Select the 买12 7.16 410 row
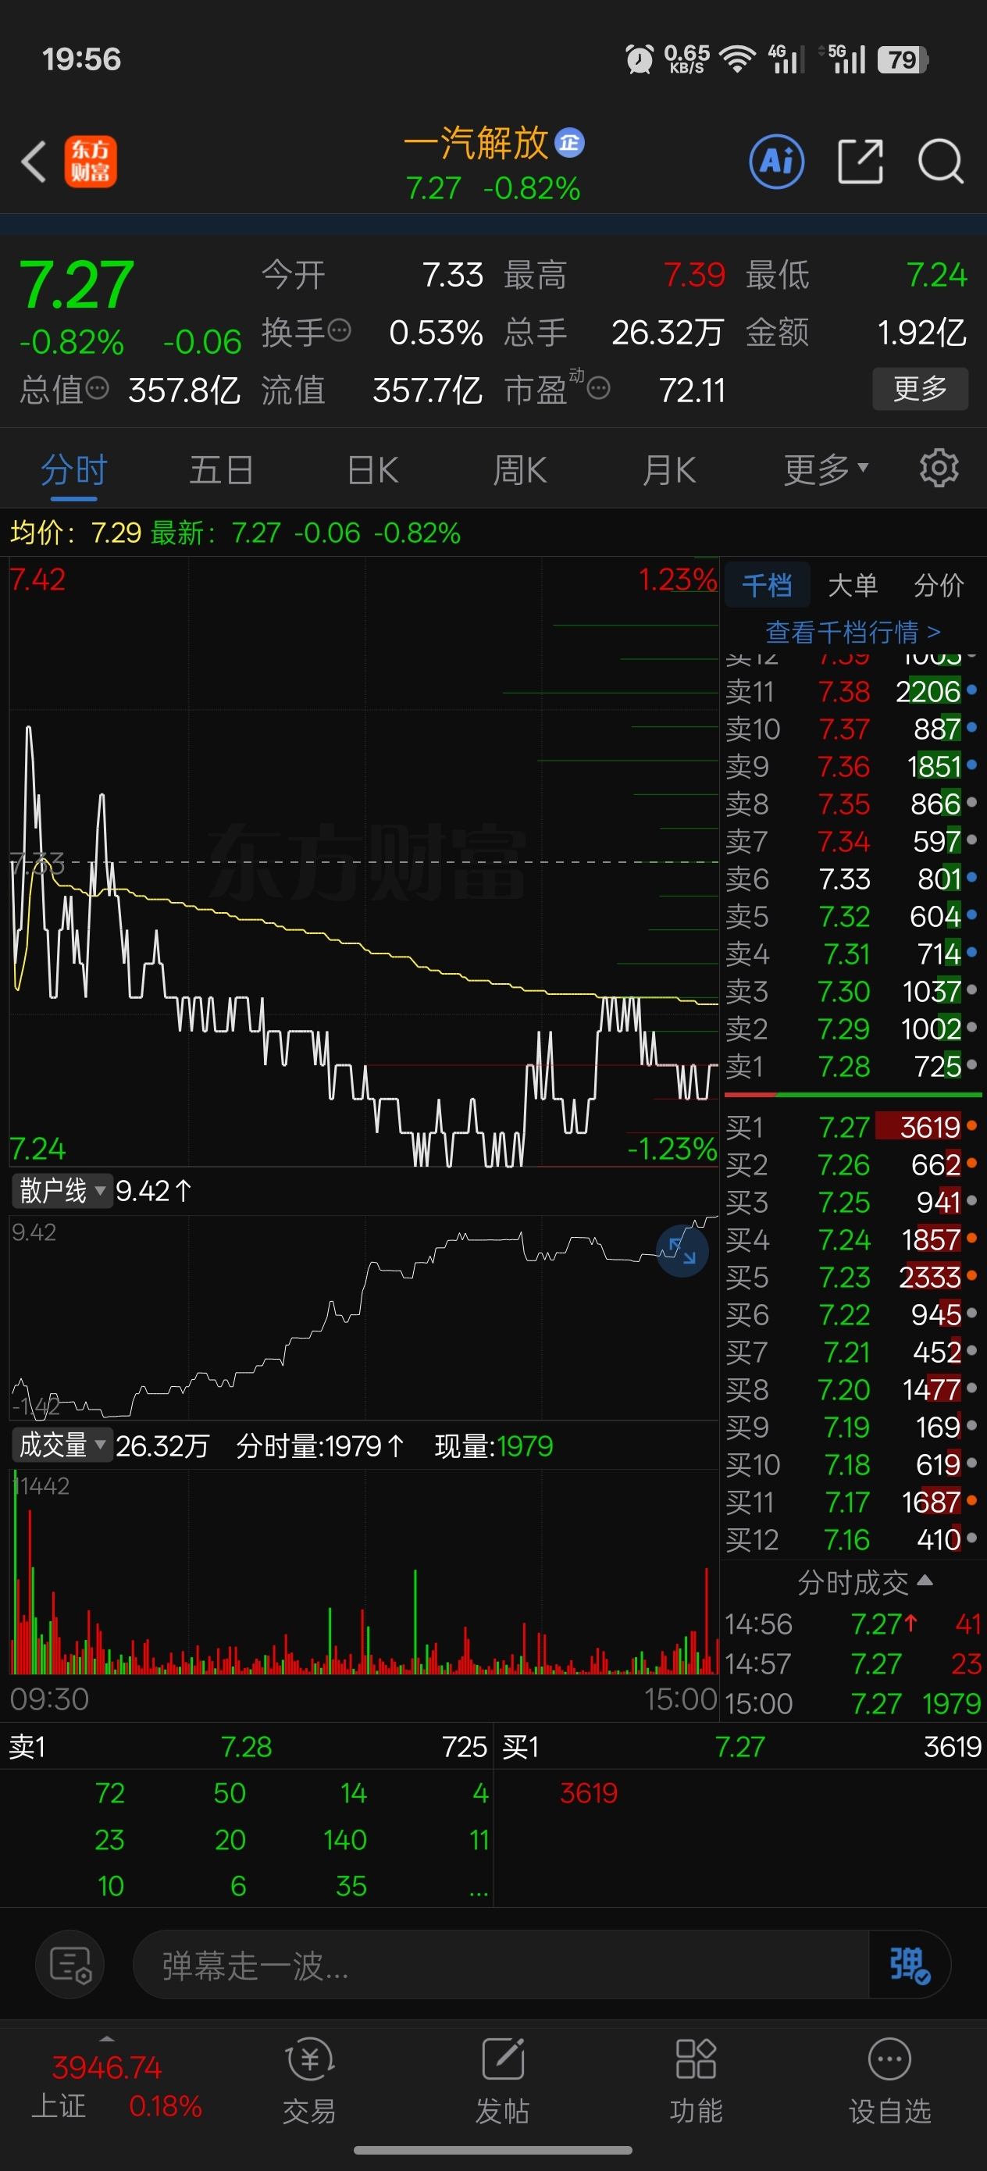Viewport: 987px width, 2171px height. (852, 1540)
